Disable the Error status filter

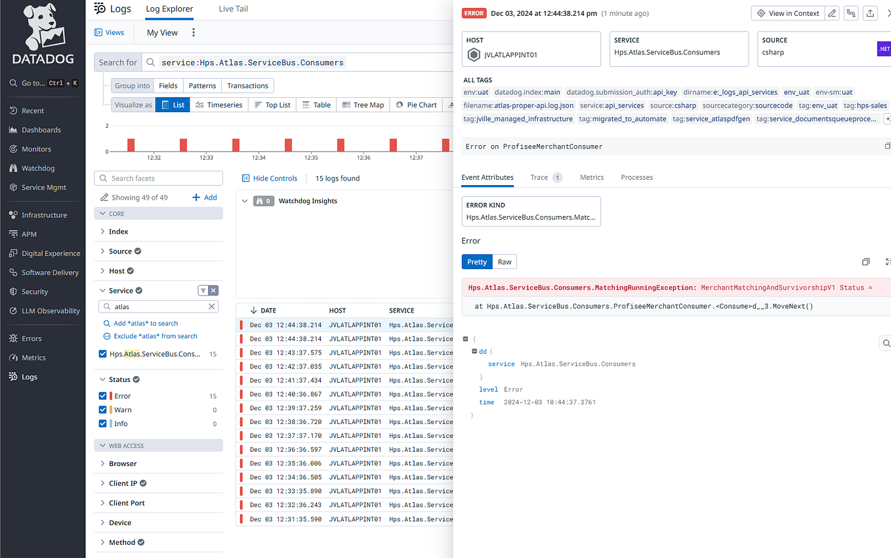(x=102, y=395)
